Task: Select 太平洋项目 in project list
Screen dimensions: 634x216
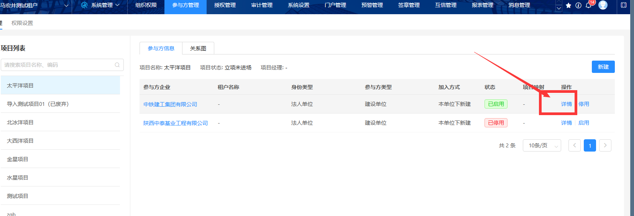Action: pos(60,85)
